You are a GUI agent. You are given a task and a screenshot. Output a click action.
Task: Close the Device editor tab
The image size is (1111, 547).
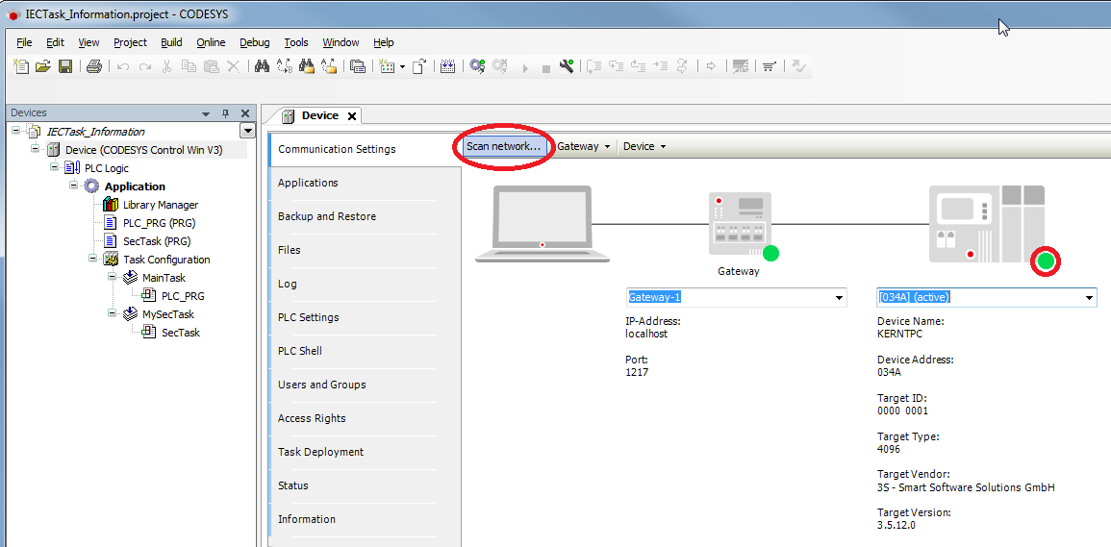(x=352, y=116)
